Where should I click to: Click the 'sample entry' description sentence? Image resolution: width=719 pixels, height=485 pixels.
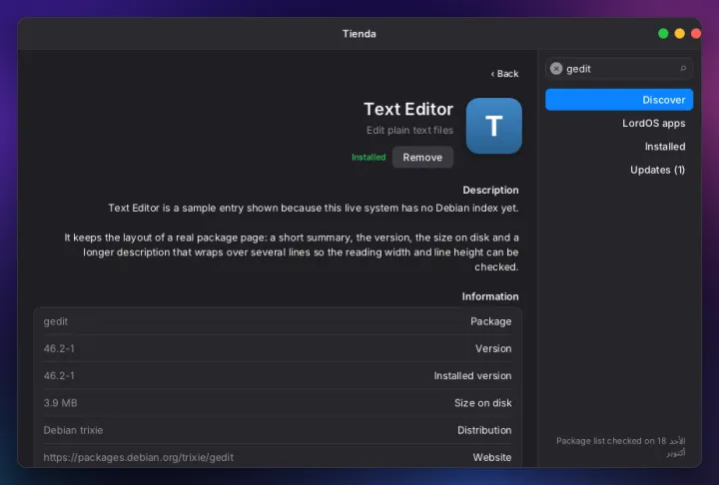coord(314,209)
